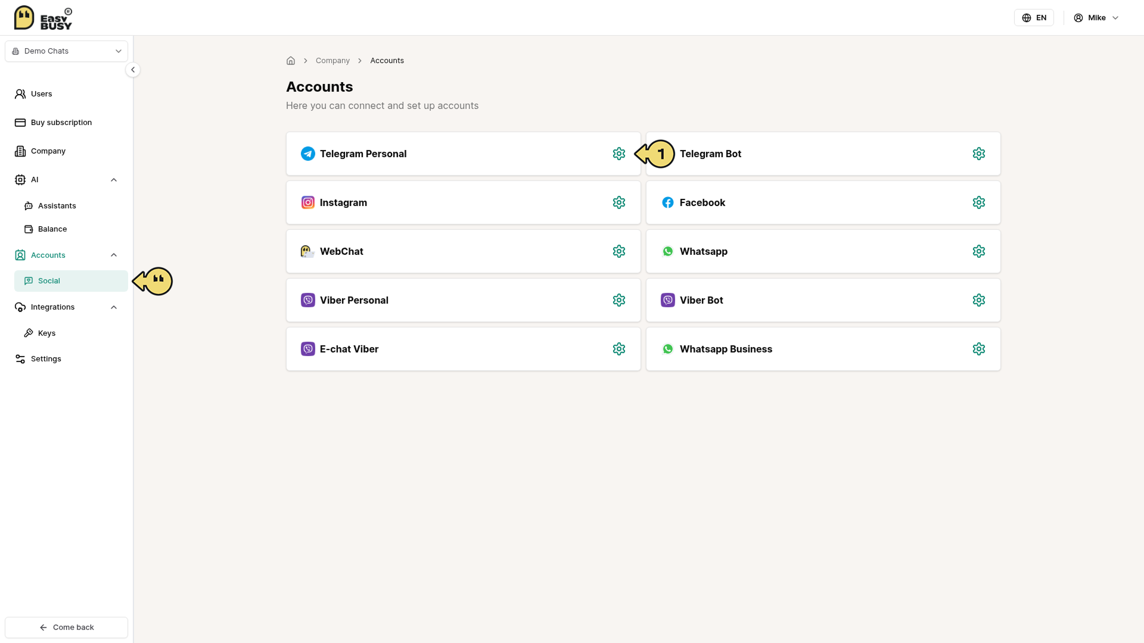Click the Instagram logo icon
Image resolution: width=1144 pixels, height=643 pixels.
point(308,202)
